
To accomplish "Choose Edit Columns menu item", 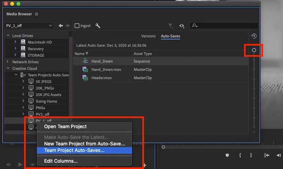I will (84, 161).
